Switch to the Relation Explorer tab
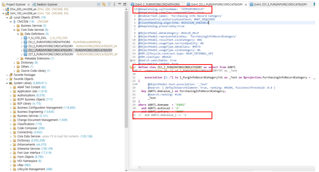 coord(45,4)
